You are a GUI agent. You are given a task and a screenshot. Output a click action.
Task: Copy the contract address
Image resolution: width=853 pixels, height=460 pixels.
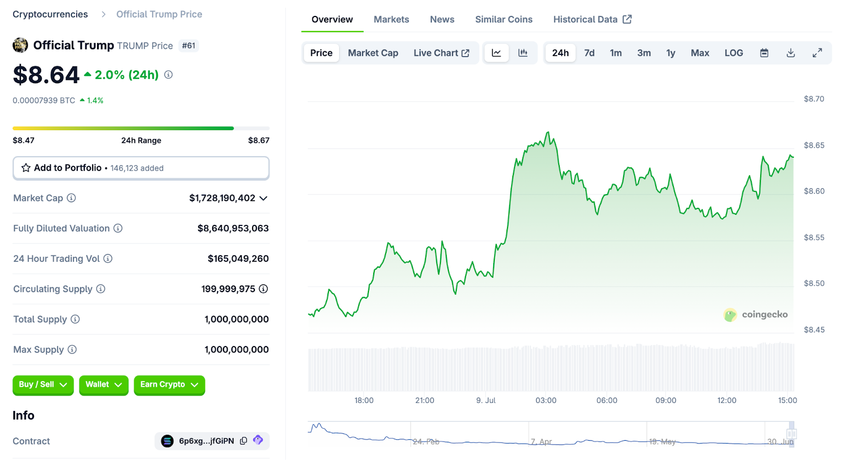tap(244, 441)
